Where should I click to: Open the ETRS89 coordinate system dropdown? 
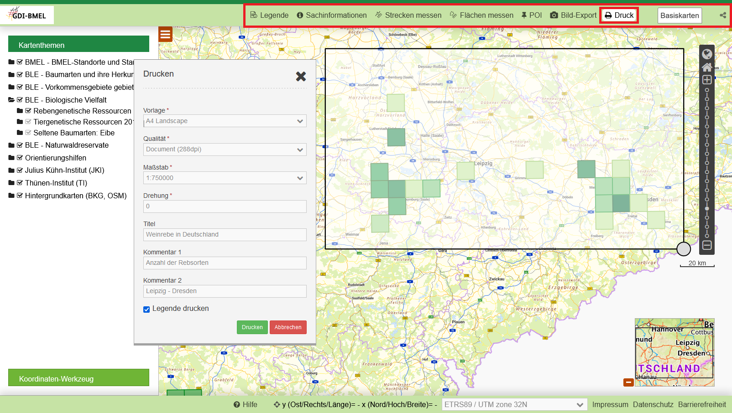pyautogui.click(x=513, y=404)
